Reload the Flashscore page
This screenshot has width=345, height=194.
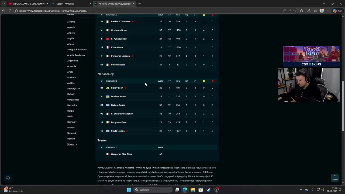tap(10, 11)
